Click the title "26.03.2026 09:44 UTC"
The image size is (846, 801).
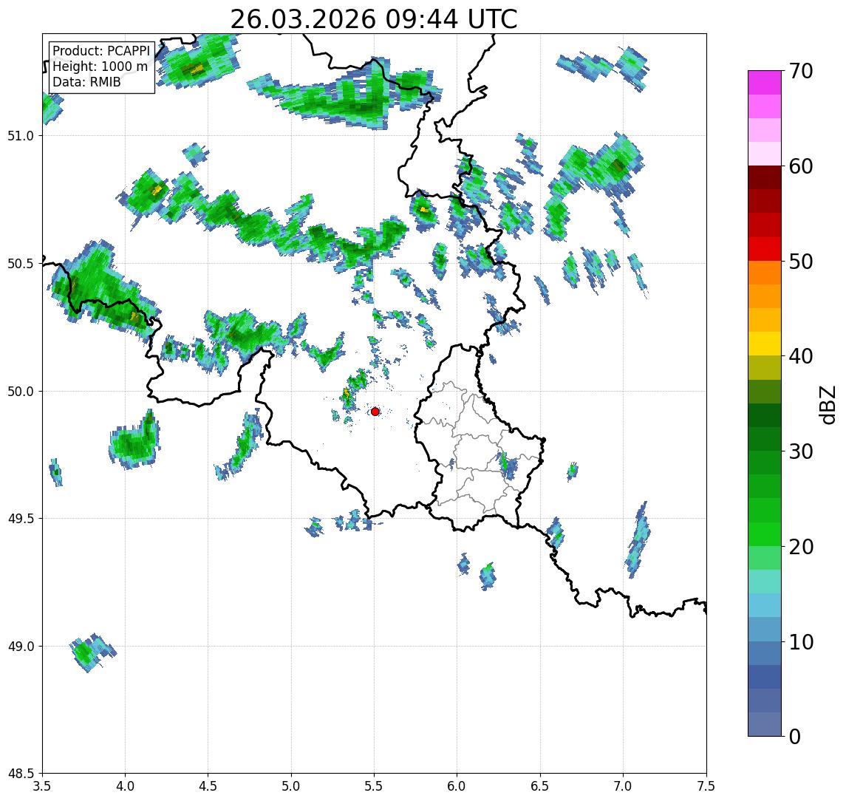(x=374, y=20)
